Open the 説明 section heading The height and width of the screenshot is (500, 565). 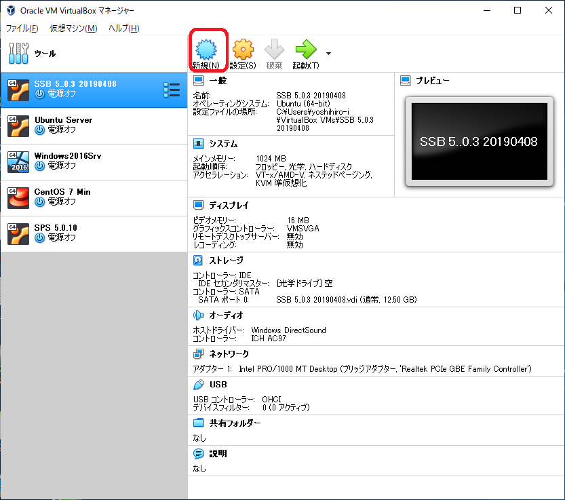coord(218,453)
